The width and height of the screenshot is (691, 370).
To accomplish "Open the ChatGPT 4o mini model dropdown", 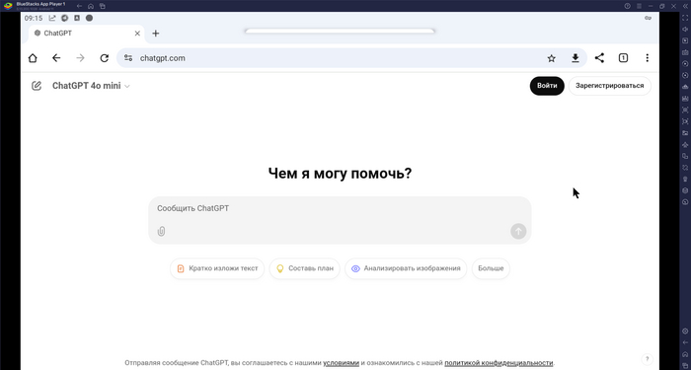I will (91, 86).
